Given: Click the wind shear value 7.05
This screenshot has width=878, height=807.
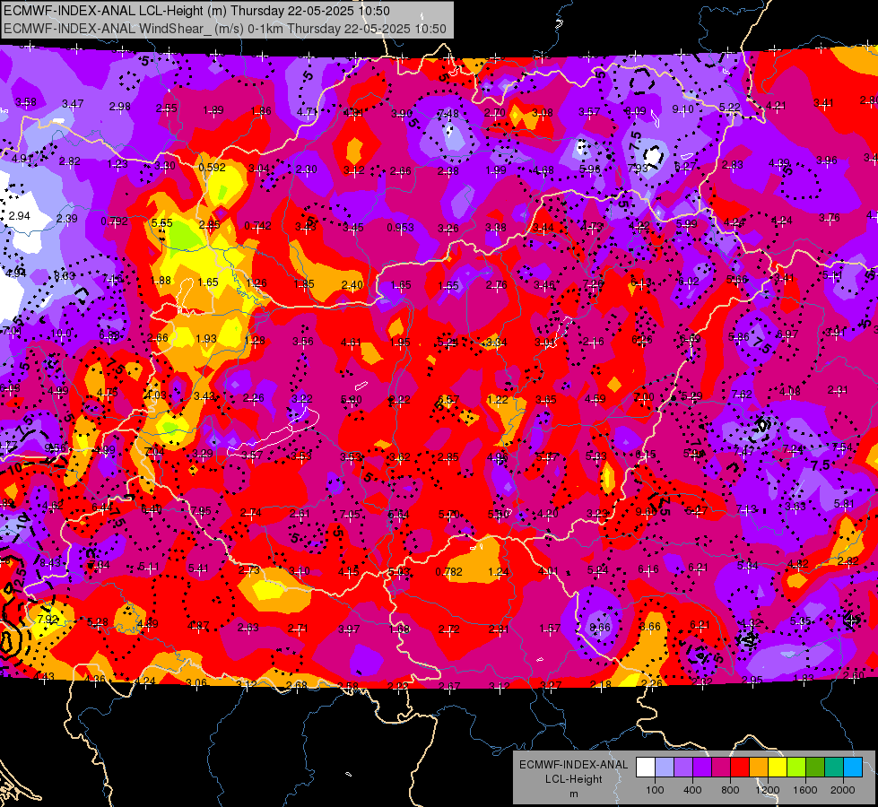Looking at the screenshot, I should 350,514.
